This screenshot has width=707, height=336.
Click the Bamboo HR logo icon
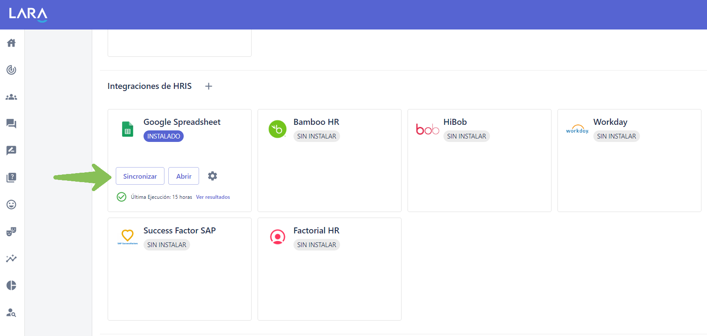pyautogui.click(x=277, y=129)
